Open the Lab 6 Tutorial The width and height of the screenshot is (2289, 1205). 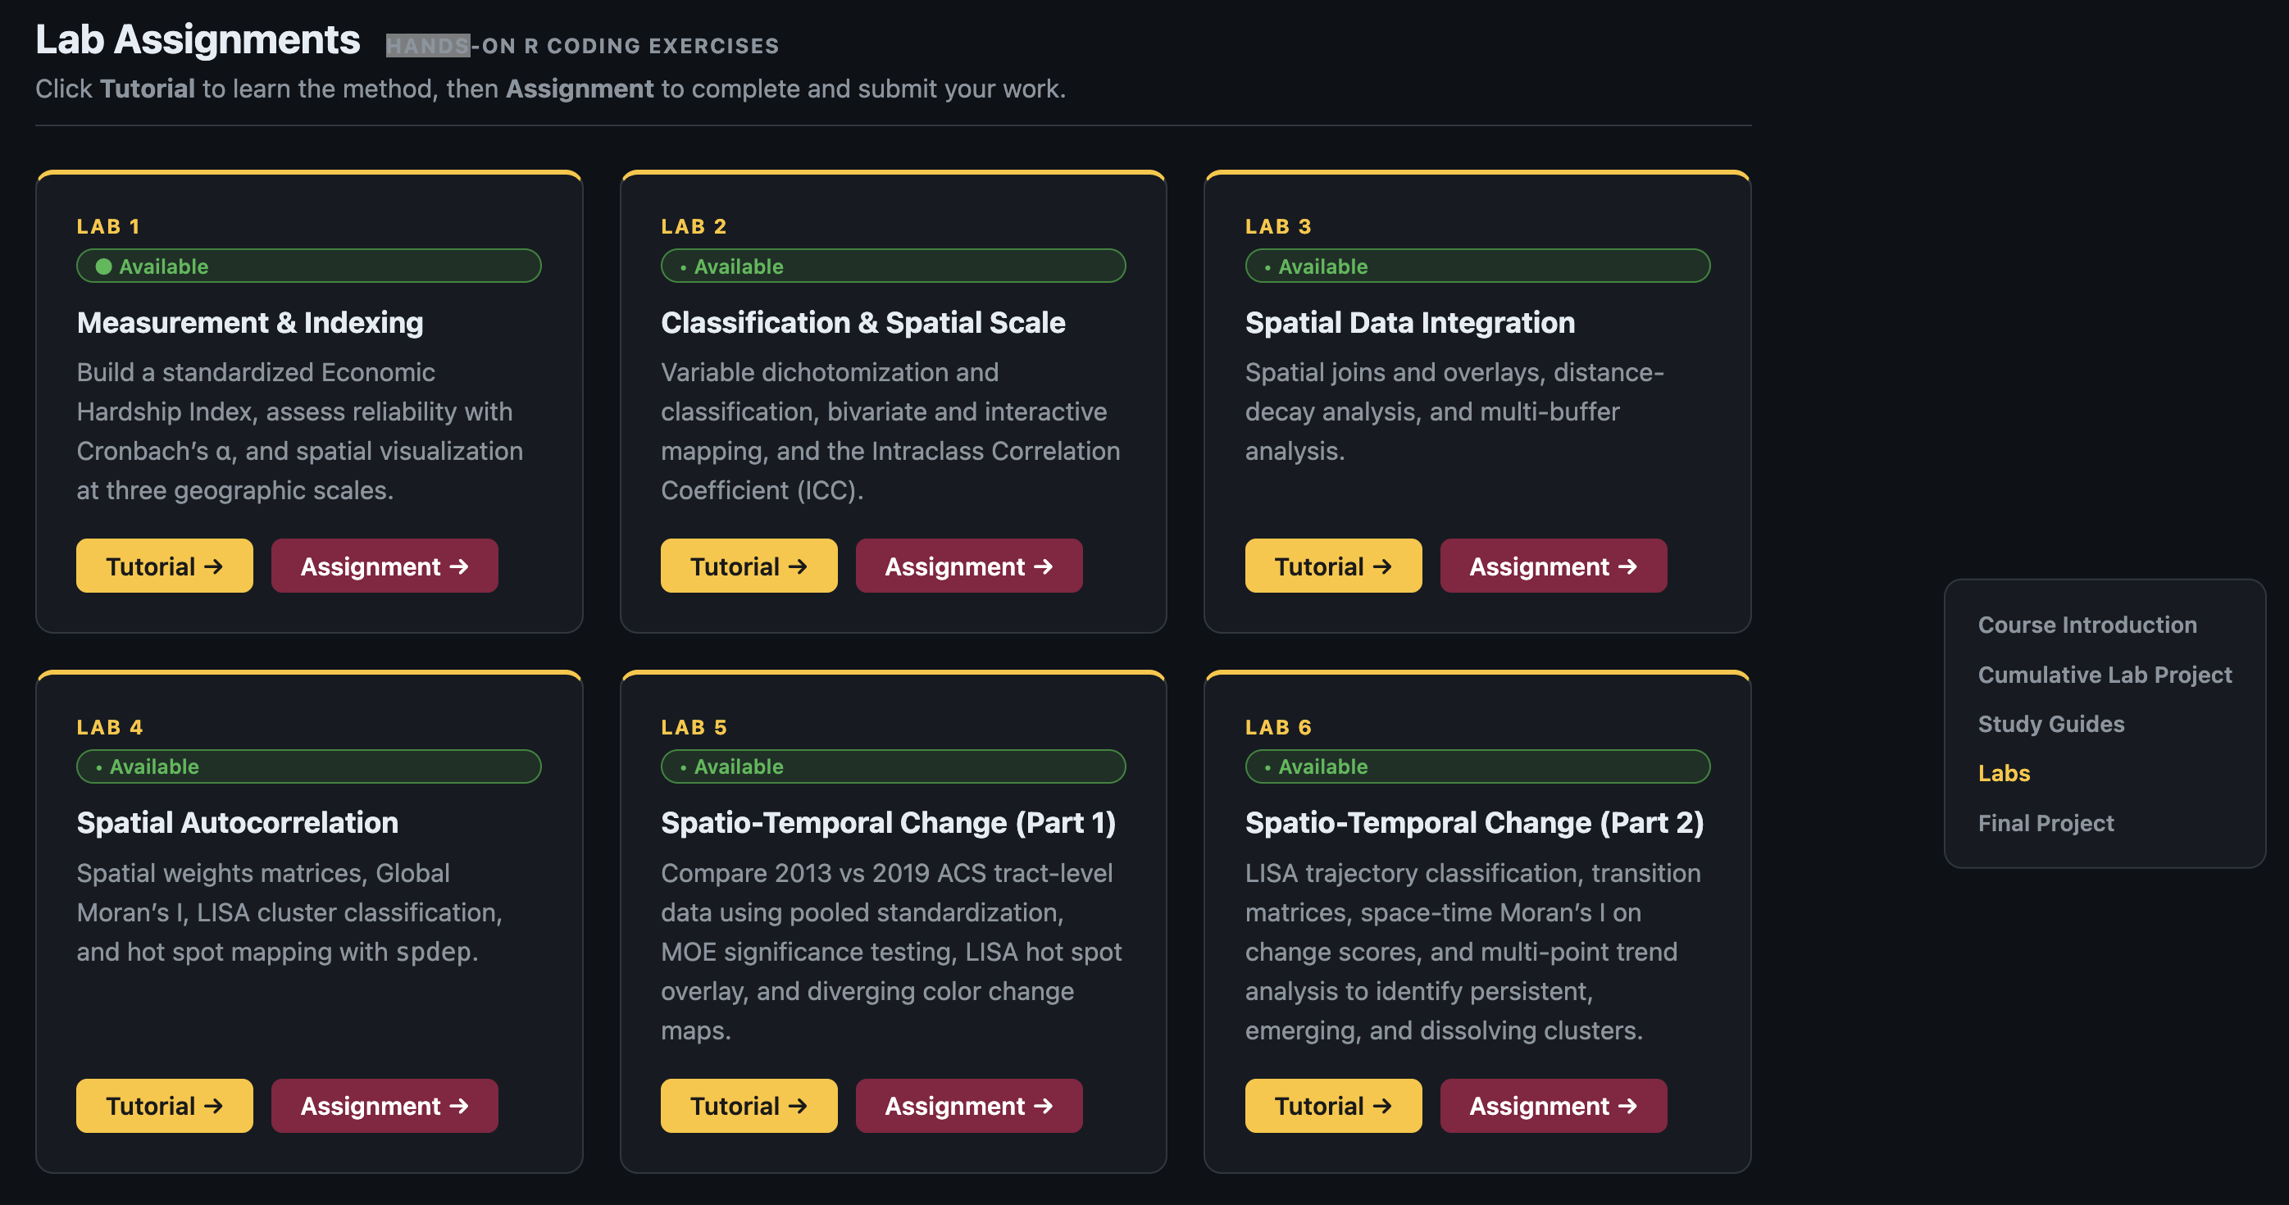point(1332,1106)
